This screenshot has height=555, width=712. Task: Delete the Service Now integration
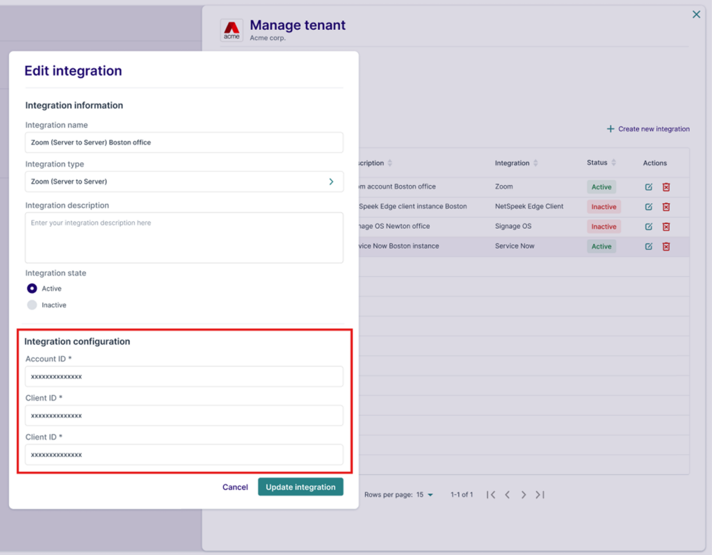pos(666,246)
